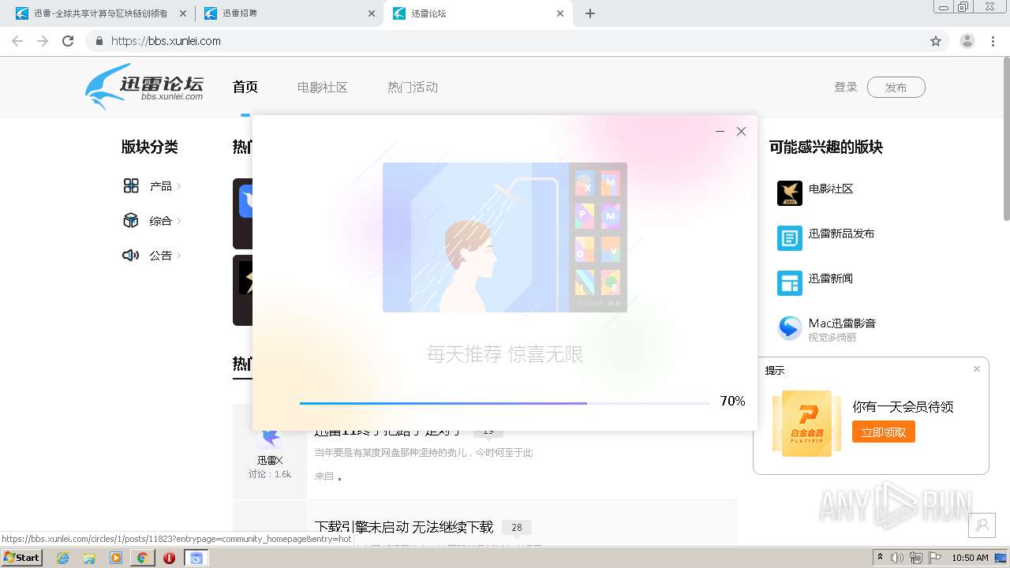Open Chrome from the taskbar
The height and width of the screenshot is (568, 1010).
tap(143, 558)
